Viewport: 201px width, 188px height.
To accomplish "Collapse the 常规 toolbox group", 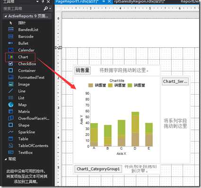I will [x=6, y=159].
